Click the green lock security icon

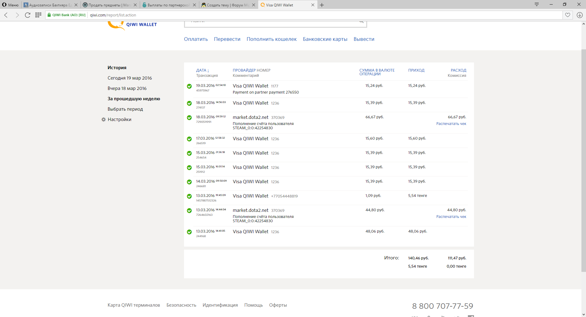(x=49, y=15)
